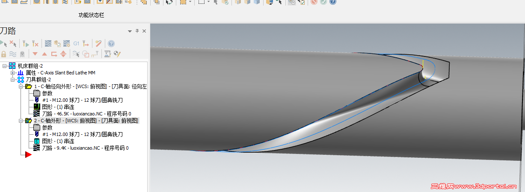Open 图形 (1) 串连 under operation 1

[58, 107]
